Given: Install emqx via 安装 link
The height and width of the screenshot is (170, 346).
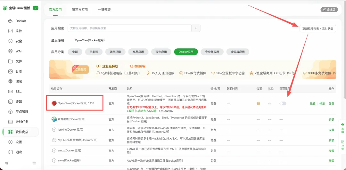Looking at the screenshot, I should 332,151.
